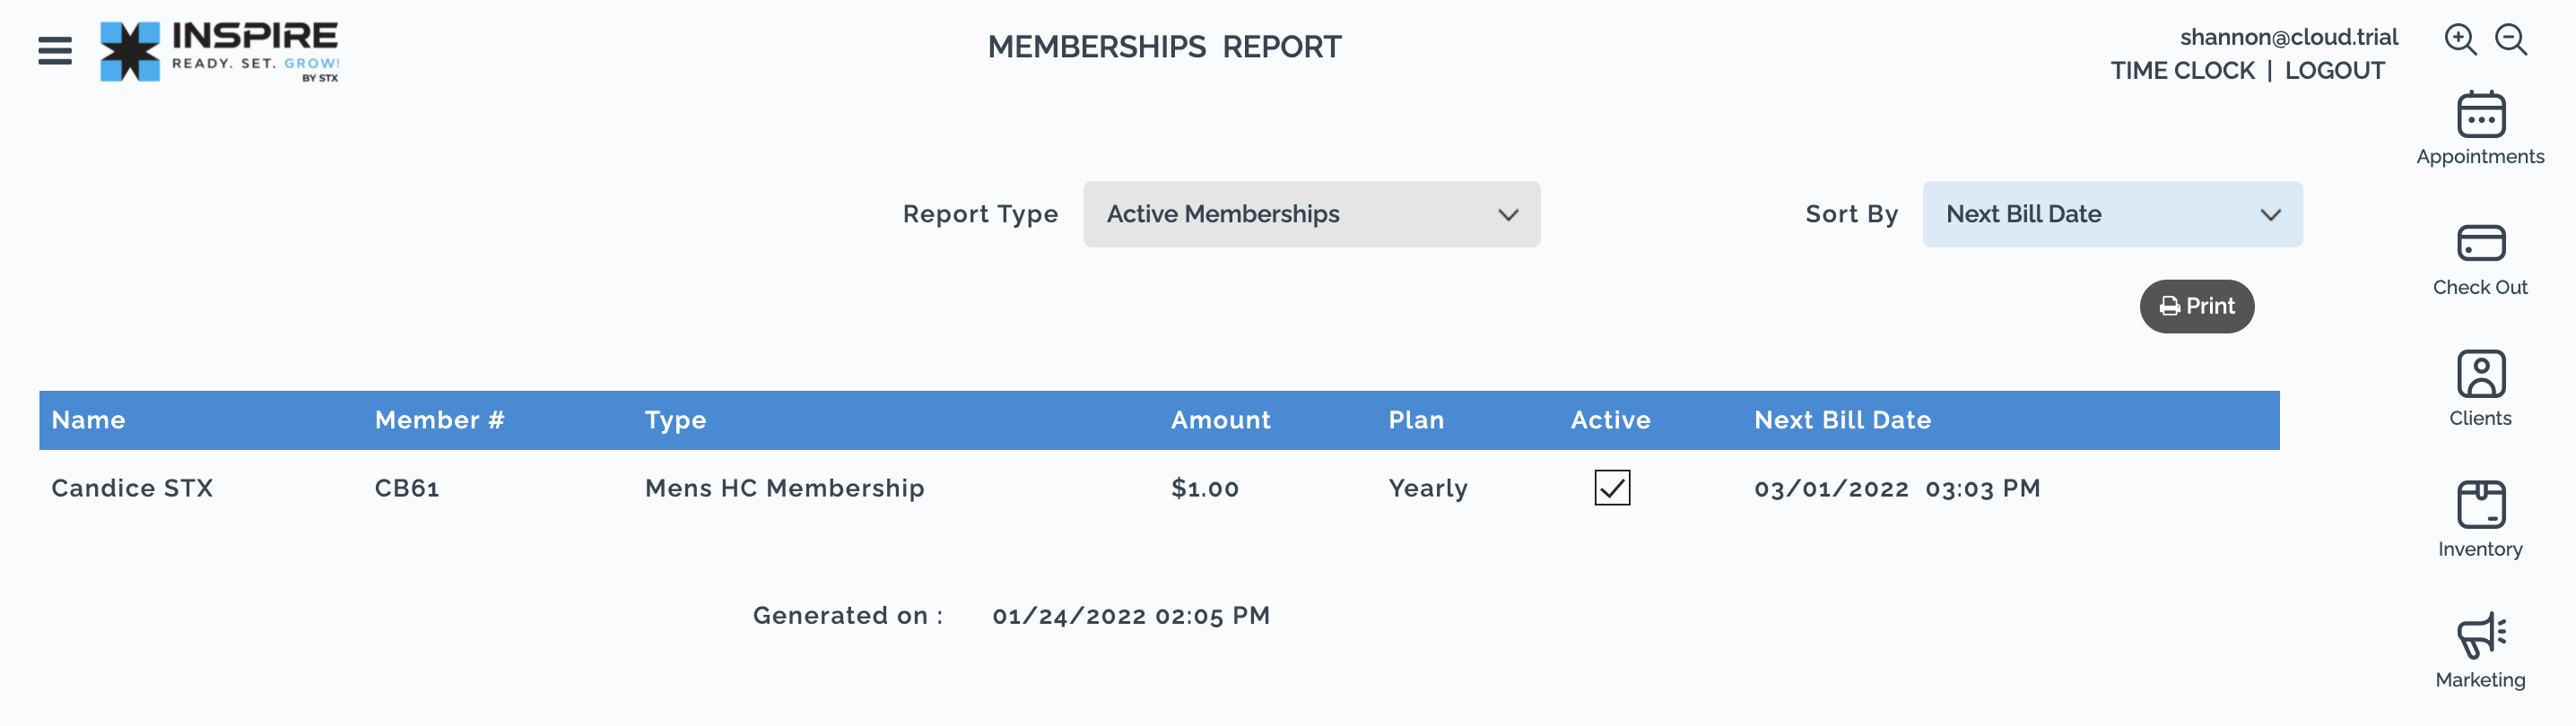Open the Sort By dropdown
Screen dimensions: 2576x726
(x=2112, y=213)
